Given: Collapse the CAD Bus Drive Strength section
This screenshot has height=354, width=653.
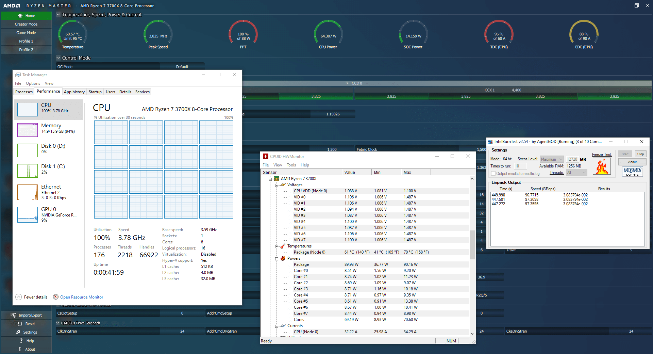Looking at the screenshot, I should pos(57,323).
